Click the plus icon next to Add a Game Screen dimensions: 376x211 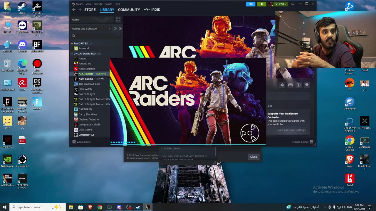[74, 142]
